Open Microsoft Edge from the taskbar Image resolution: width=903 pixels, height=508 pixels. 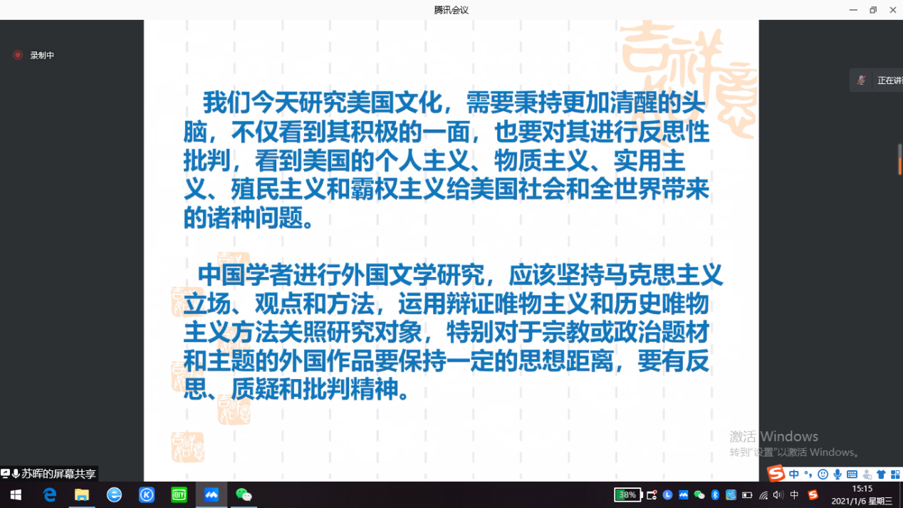49,495
